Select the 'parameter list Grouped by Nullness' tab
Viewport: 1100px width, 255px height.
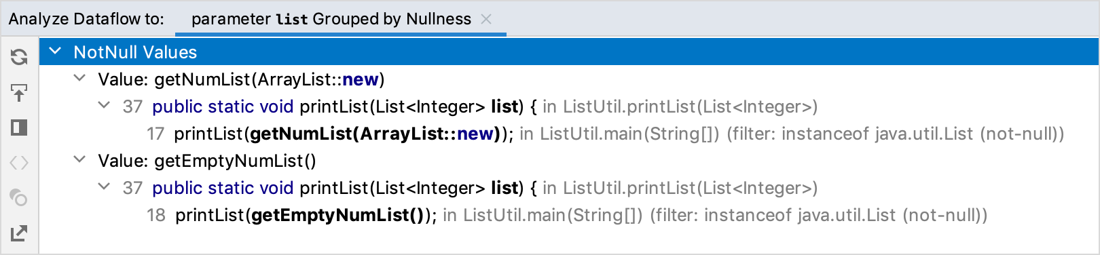click(331, 19)
